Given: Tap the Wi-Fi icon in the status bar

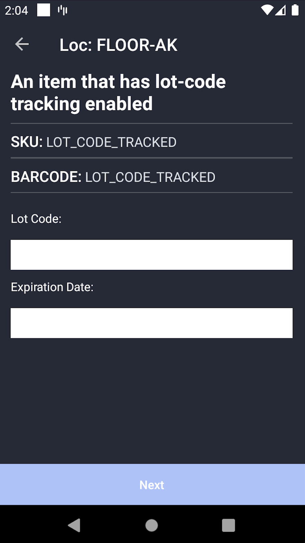Looking at the screenshot, I should [x=267, y=10].
